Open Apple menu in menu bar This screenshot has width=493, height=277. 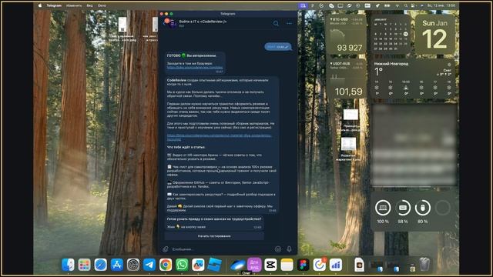point(40,5)
